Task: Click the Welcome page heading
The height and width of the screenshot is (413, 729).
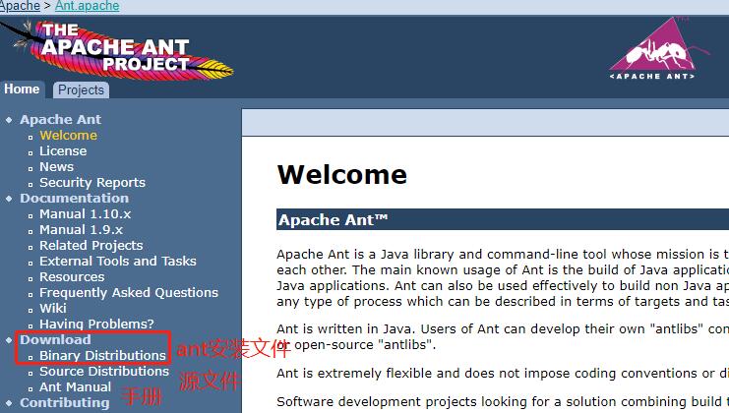Action: click(x=342, y=175)
